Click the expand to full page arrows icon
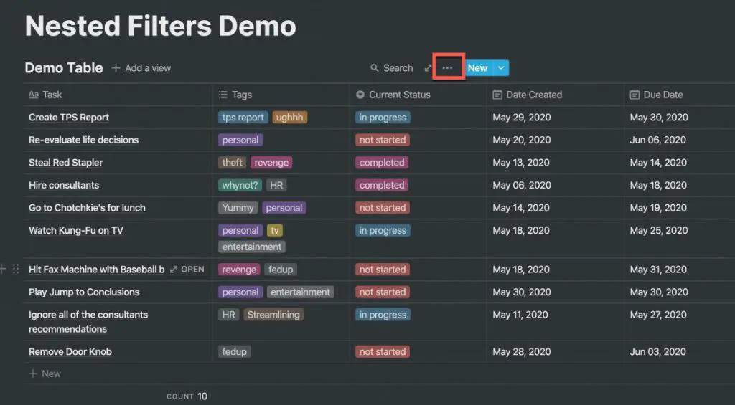This screenshot has width=735, height=405. pos(428,68)
